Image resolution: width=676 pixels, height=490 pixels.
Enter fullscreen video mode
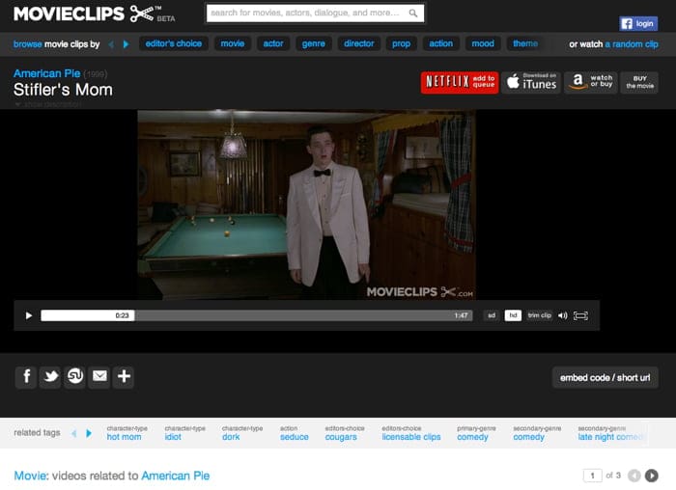pyautogui.click(x=580, y=315)
